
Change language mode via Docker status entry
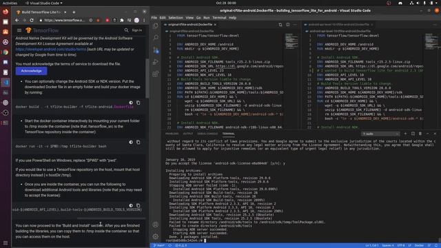pos(419,245)
